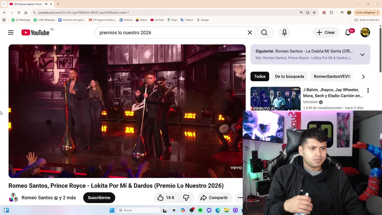Go back in browser history
This screenshot has width=382, height=215.
tap(4, 13)
